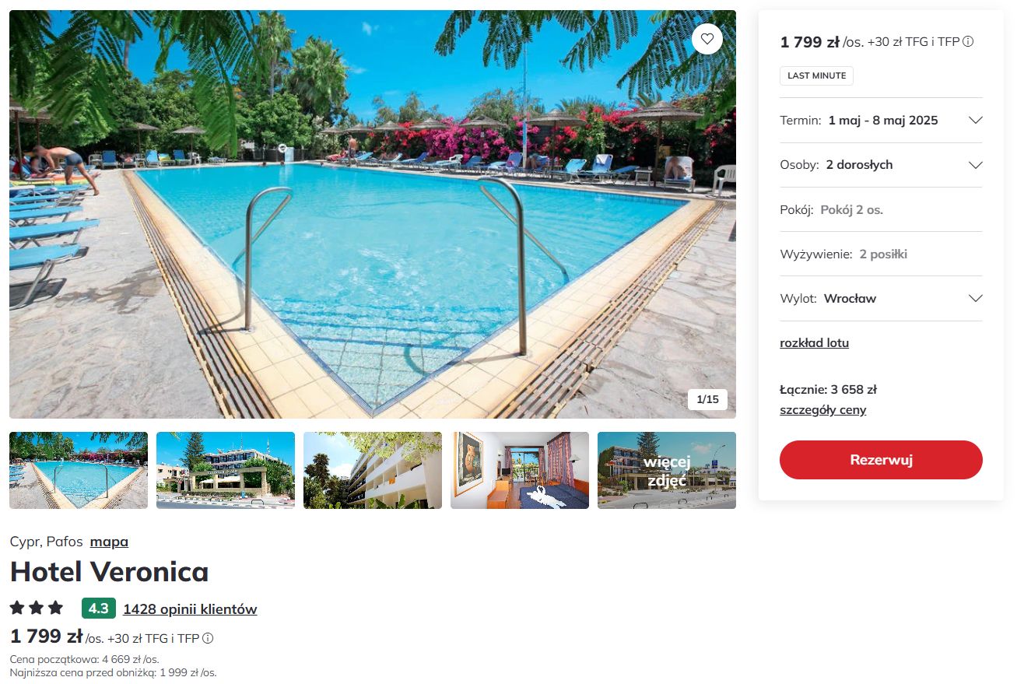Click the LAST MINUTE tag
Image resolution: width=1017 pixels, height=684 pixels.
tap(816, 75)
